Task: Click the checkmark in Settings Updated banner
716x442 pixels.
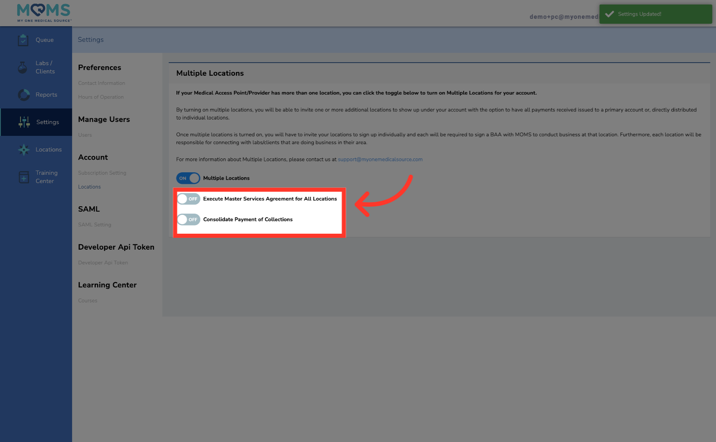Action: 610,14
